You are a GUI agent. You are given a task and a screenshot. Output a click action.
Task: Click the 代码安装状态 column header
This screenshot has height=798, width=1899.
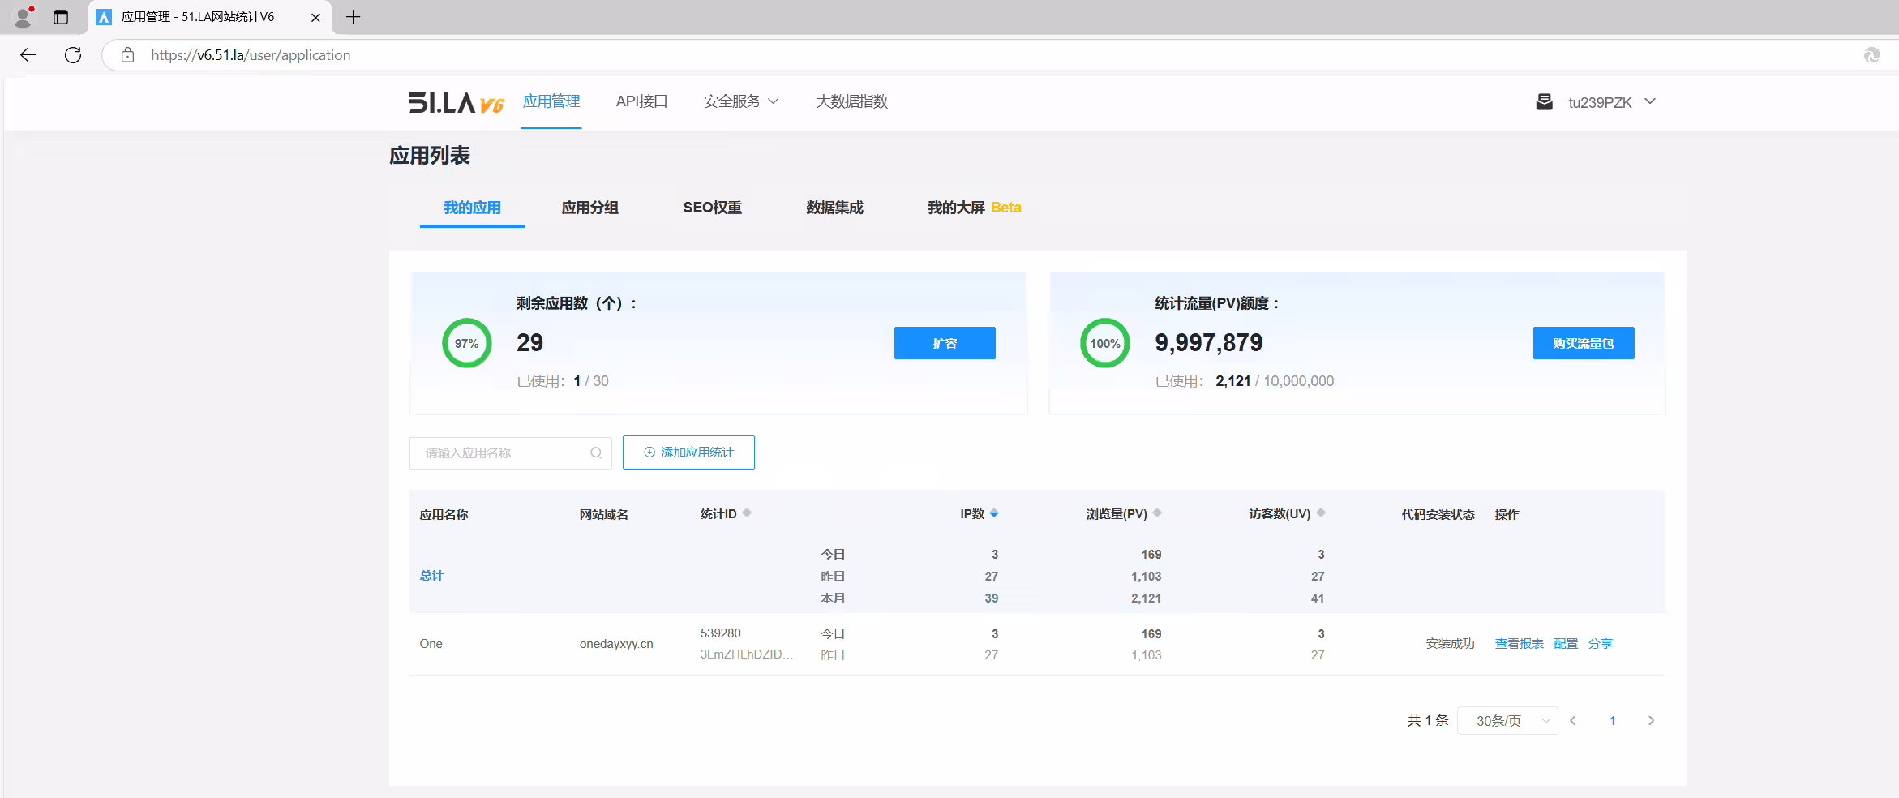1438,515
